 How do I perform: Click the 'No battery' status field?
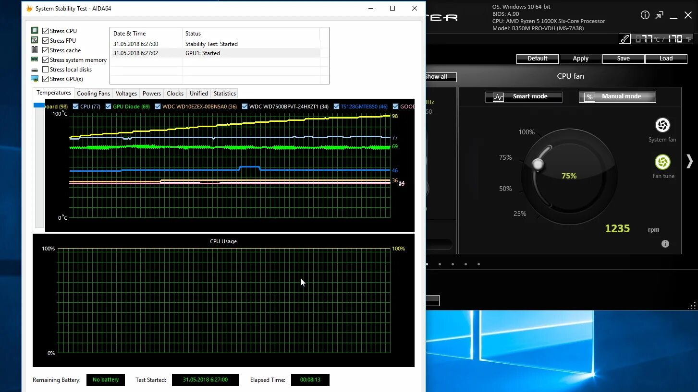pos(106,380)
